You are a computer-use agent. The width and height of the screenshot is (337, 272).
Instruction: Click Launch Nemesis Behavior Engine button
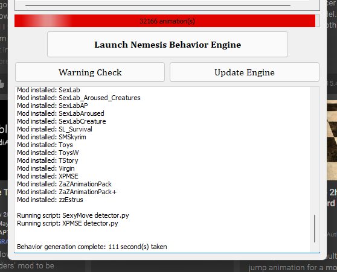(167, 45)
